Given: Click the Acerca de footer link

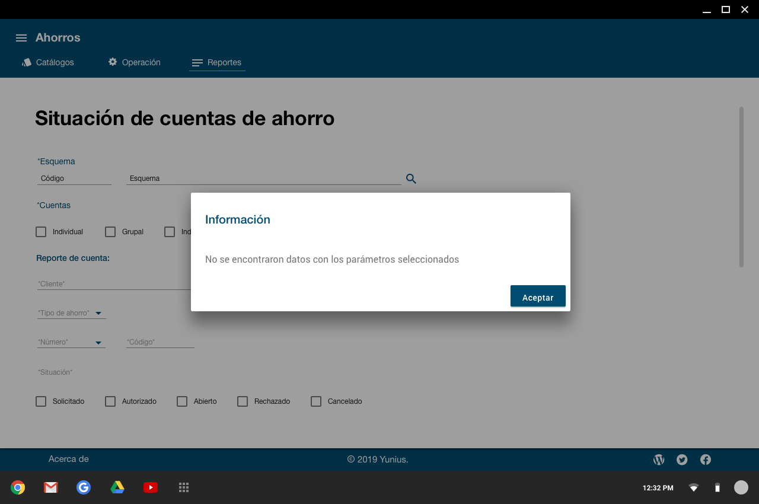Looking at the screenshot, I should click(x=69, y=459).
